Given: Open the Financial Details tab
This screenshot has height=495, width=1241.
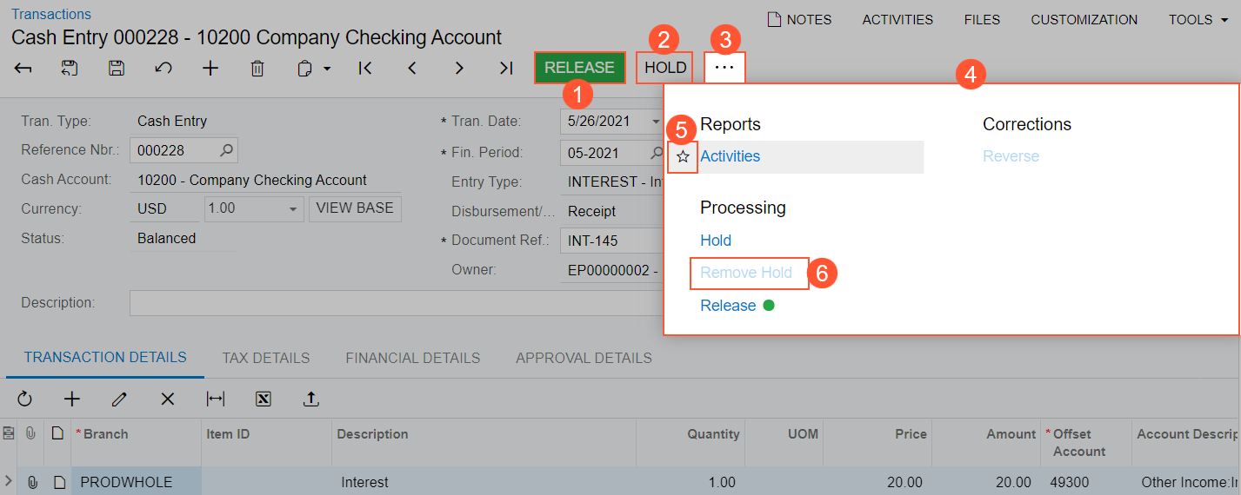Looking at the screenshot, I should coord(412,358).
